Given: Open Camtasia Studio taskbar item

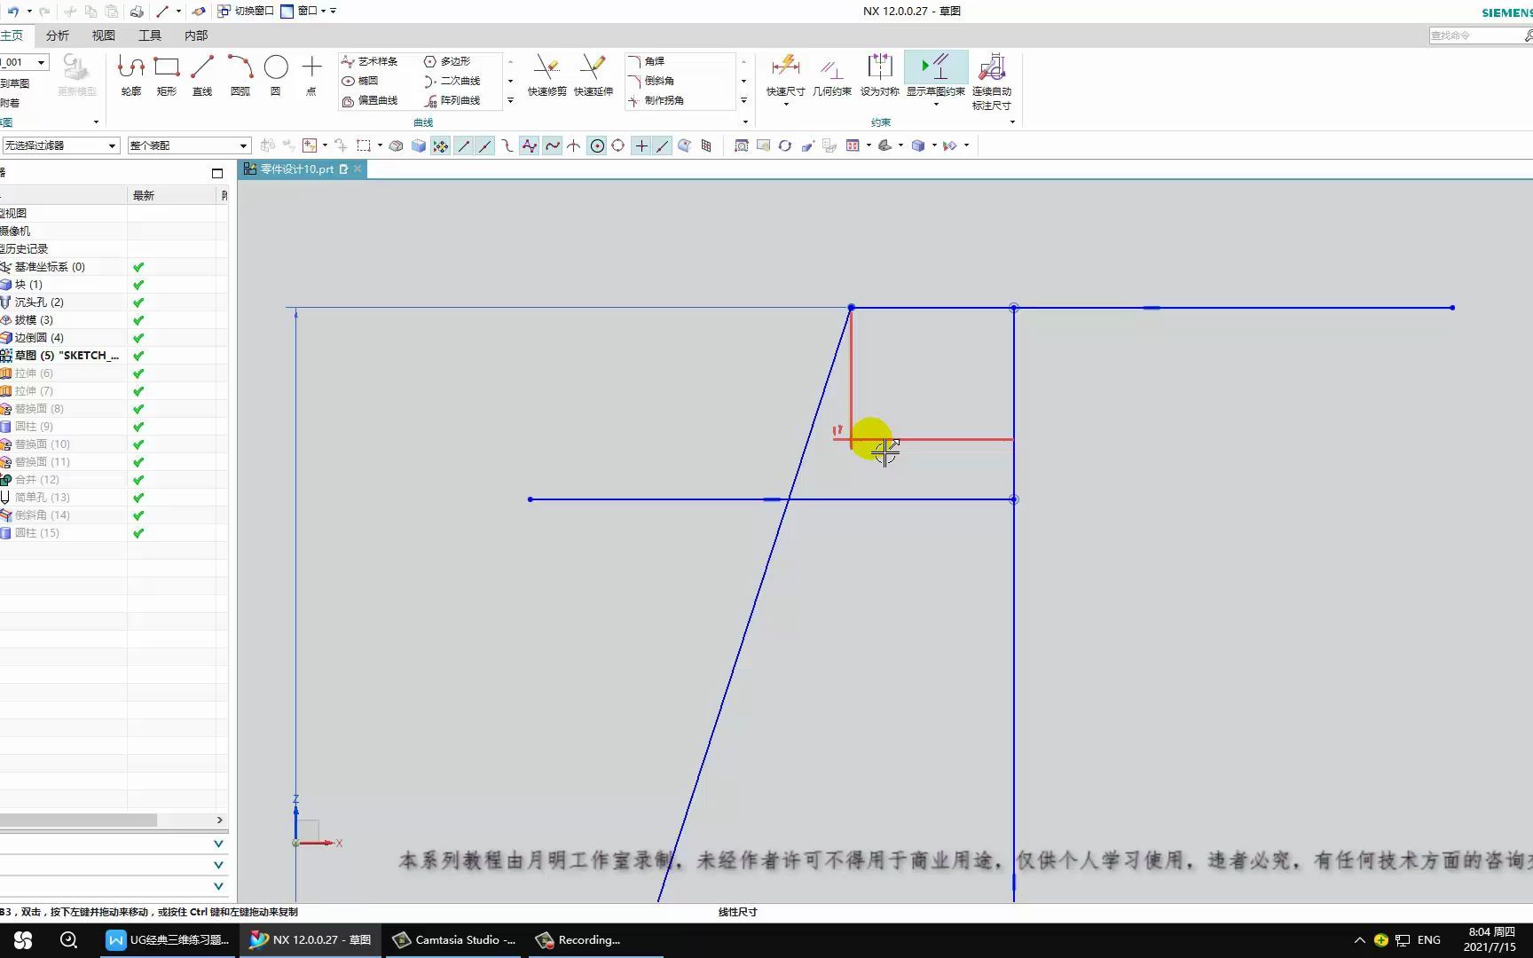Looking at the screenshot, I should [455, 940].
